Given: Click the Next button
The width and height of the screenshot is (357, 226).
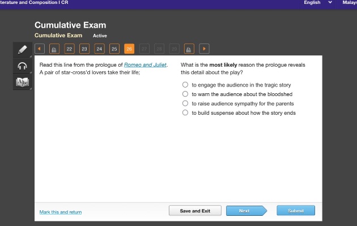Looking at the screenshot, I should click(x=246, y=211).
